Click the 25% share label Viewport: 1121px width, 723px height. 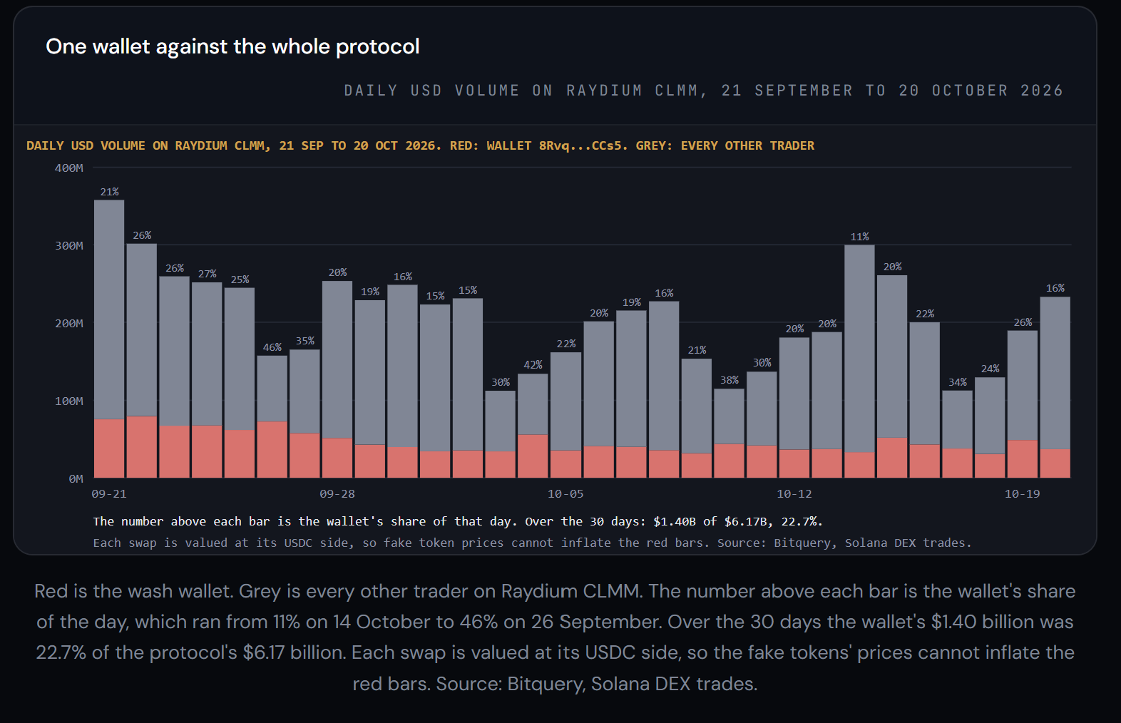(240, 280)
